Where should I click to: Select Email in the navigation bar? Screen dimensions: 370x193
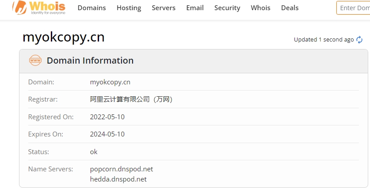tap(195, 8)
